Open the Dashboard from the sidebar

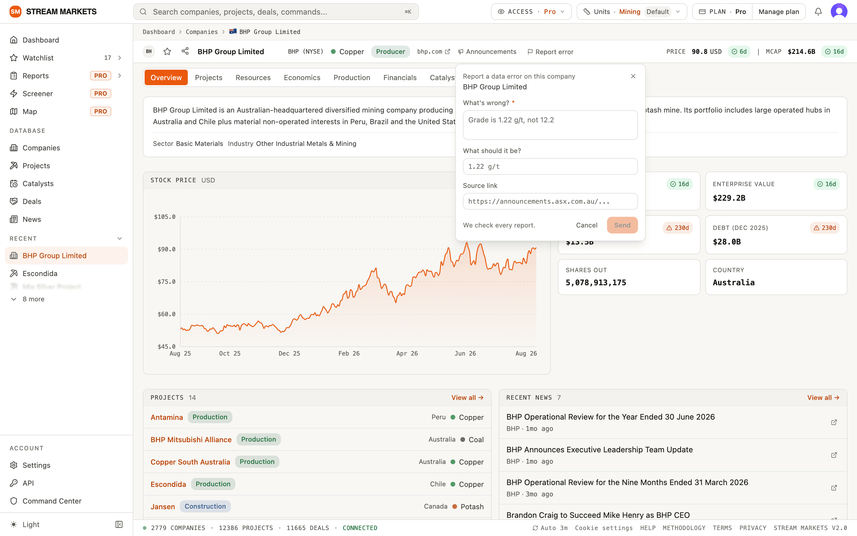pos(66,40)
